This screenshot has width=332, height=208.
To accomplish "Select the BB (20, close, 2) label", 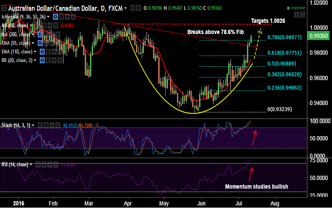I will [17, 61].
